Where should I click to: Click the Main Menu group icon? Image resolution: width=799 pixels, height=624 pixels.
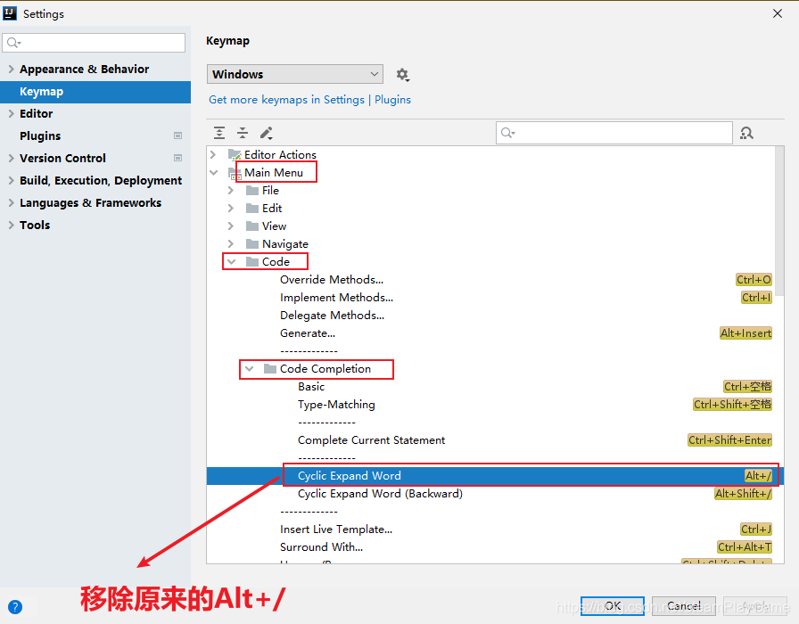coord(235,173)
